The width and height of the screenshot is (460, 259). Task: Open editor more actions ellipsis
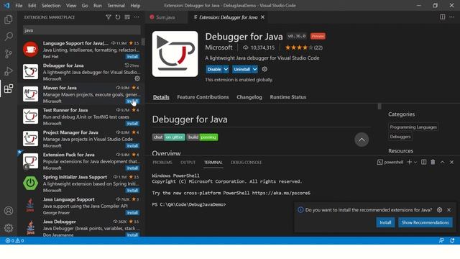(x=452, y=17)
